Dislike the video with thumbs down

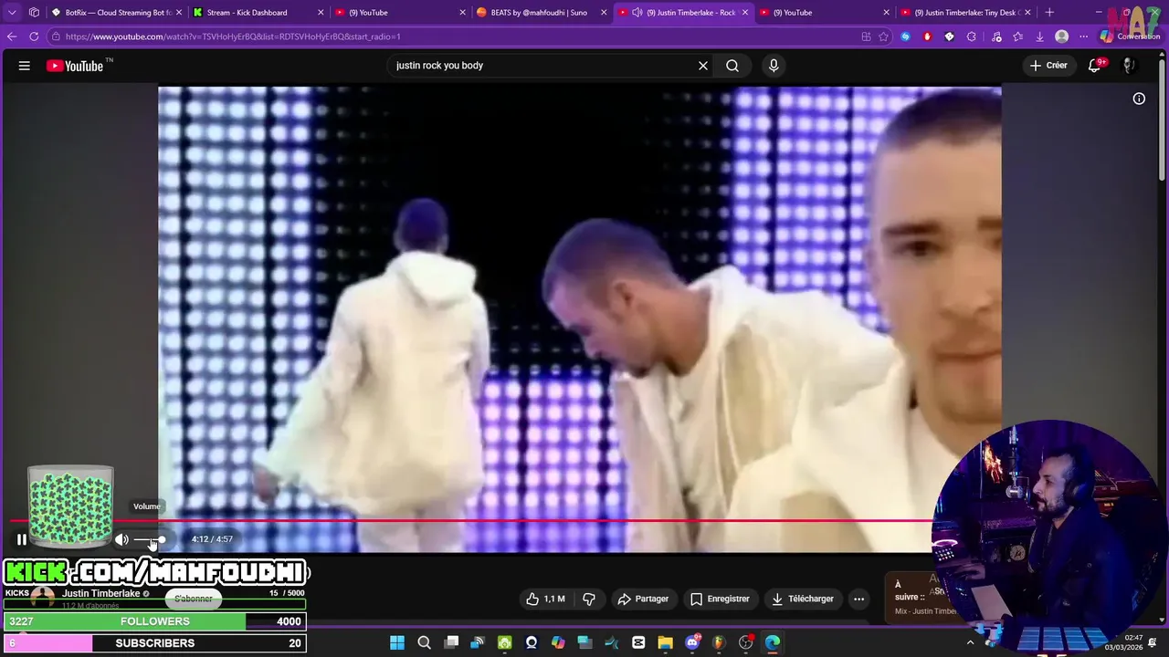(589, 599)
